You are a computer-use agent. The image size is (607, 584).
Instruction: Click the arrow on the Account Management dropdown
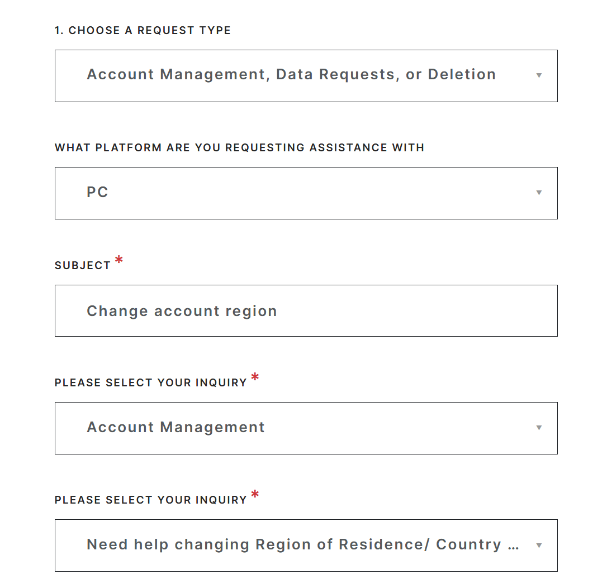tap(539, 428)
